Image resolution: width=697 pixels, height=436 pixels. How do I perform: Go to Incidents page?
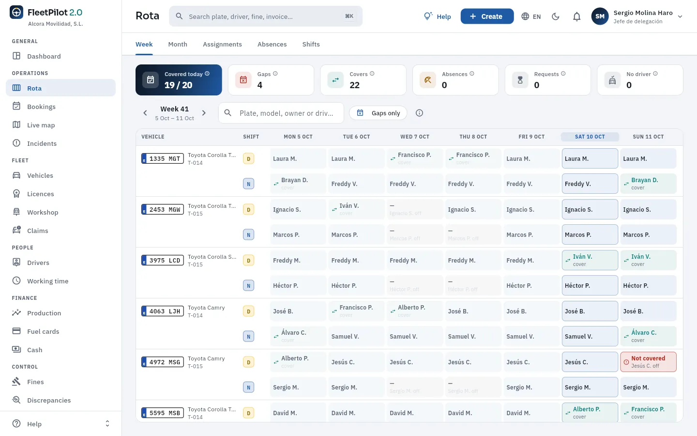pyautogui.click(x=61, y=143)
